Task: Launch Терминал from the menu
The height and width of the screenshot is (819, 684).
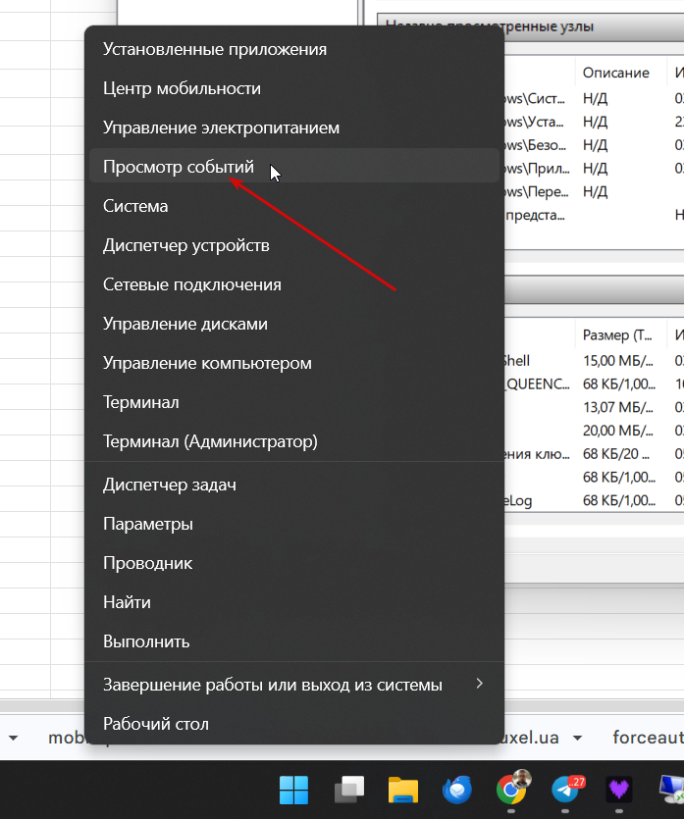Action: pos(294,402)
